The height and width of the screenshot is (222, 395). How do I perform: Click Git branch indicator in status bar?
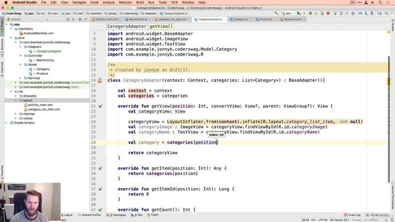click(339, 220)
